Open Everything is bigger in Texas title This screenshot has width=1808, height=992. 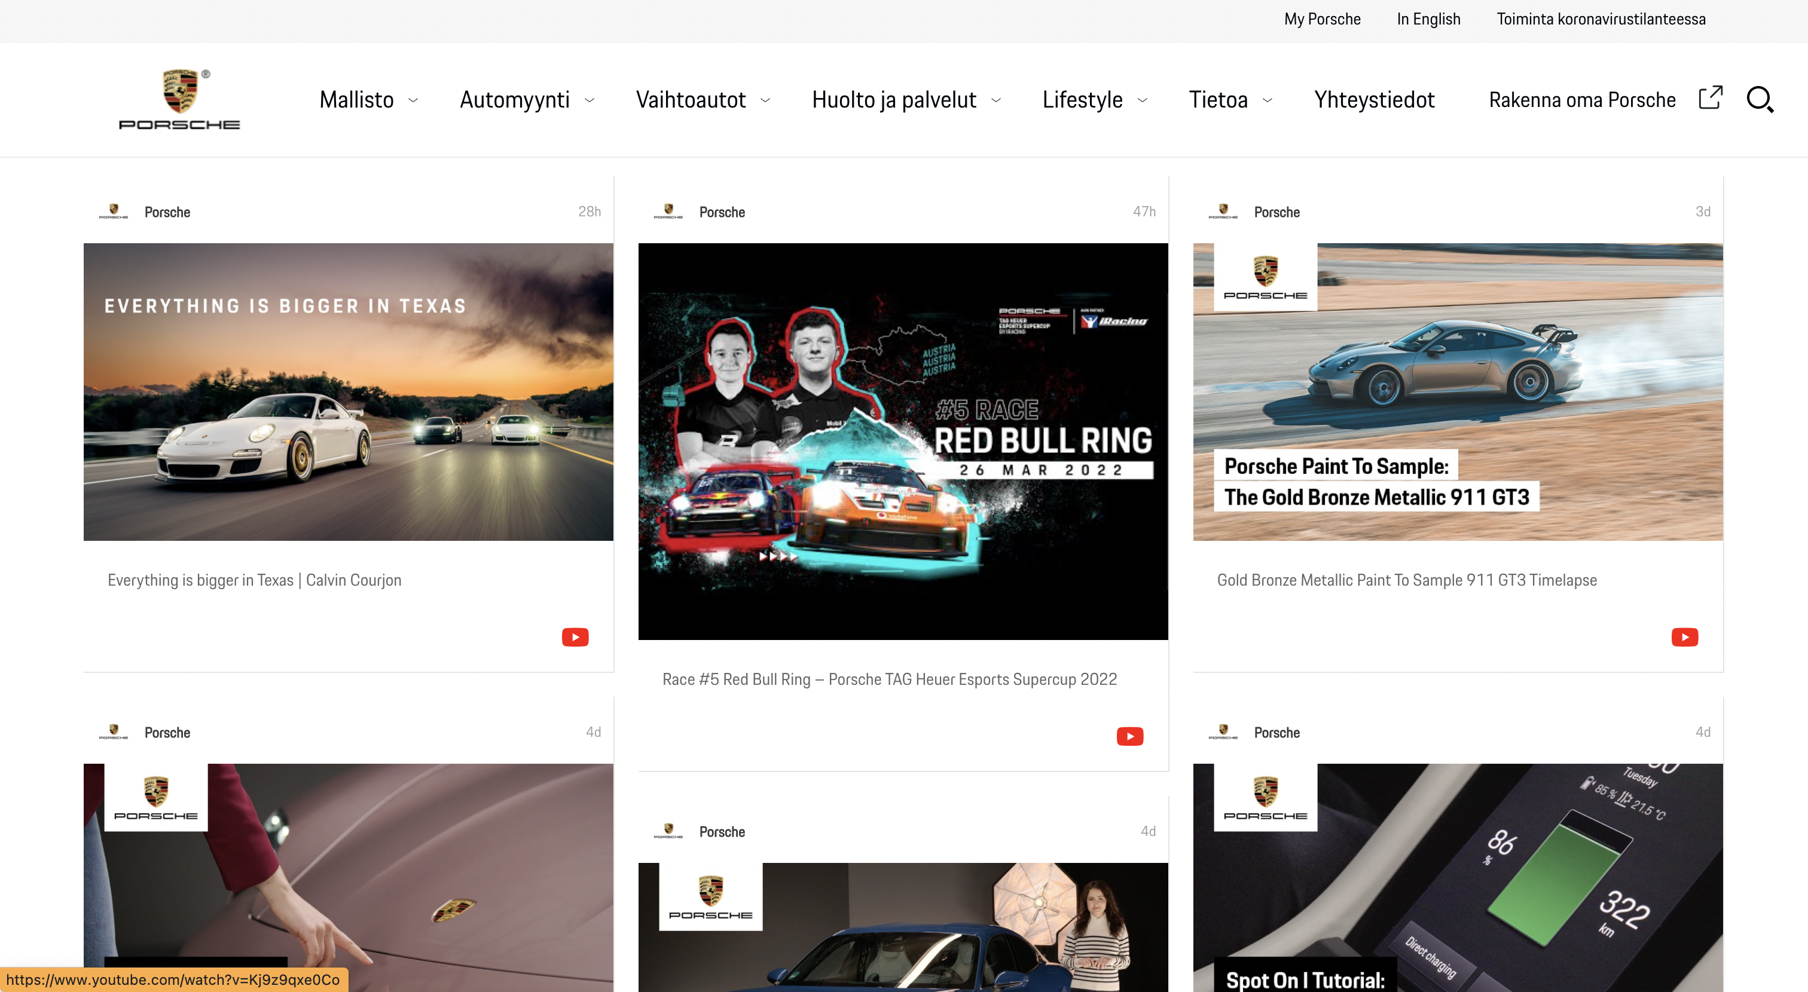point(255,580)
